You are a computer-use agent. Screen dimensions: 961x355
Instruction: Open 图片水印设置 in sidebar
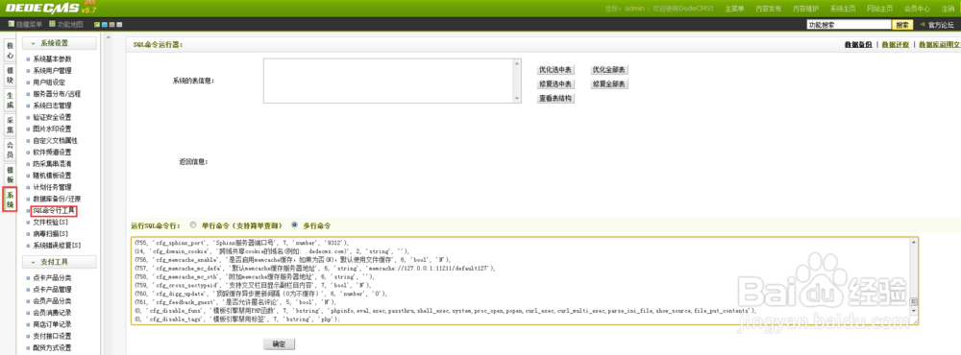click(x=52, y=129)
